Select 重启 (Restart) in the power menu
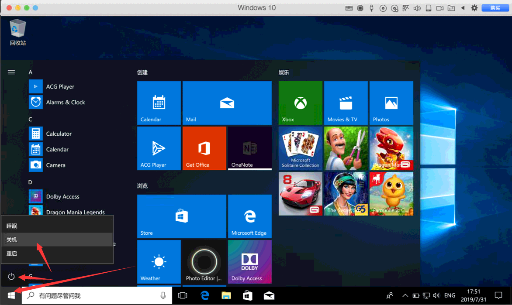Viewport: 512px width, 305px height. [x=57, y=254]
